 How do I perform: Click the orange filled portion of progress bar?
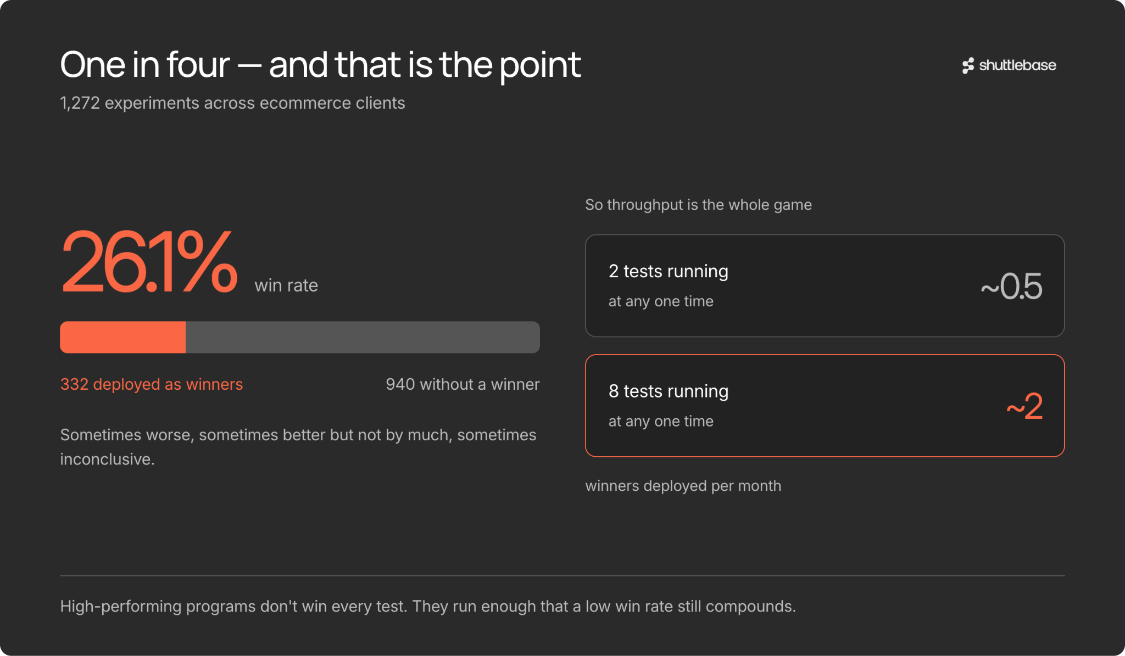pos(122,337)
